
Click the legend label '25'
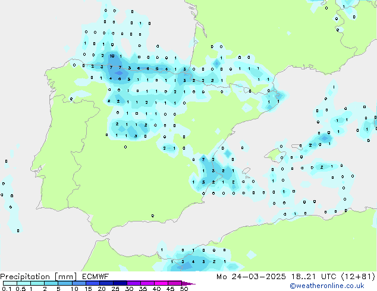115,289
